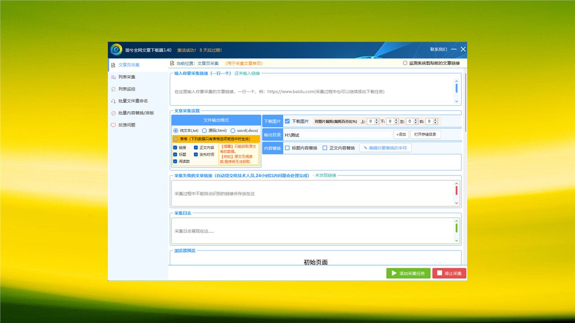Screen dimensions: 575x323
Task: Click the 列表监控 sidebar icon
Action: 113,89
